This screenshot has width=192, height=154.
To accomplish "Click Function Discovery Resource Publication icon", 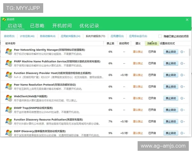I will [9, 121].
